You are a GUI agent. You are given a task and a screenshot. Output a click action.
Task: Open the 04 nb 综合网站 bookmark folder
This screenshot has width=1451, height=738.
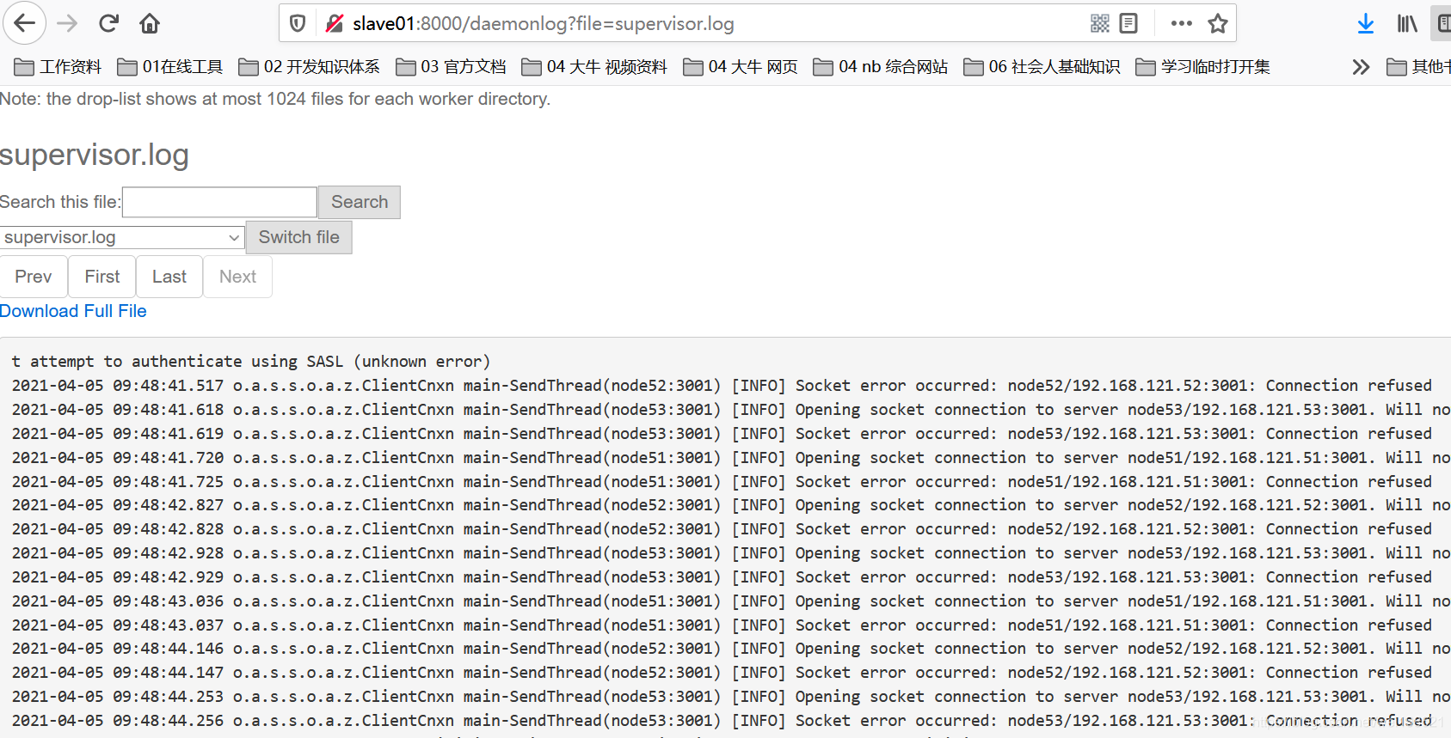coord(880,67)
